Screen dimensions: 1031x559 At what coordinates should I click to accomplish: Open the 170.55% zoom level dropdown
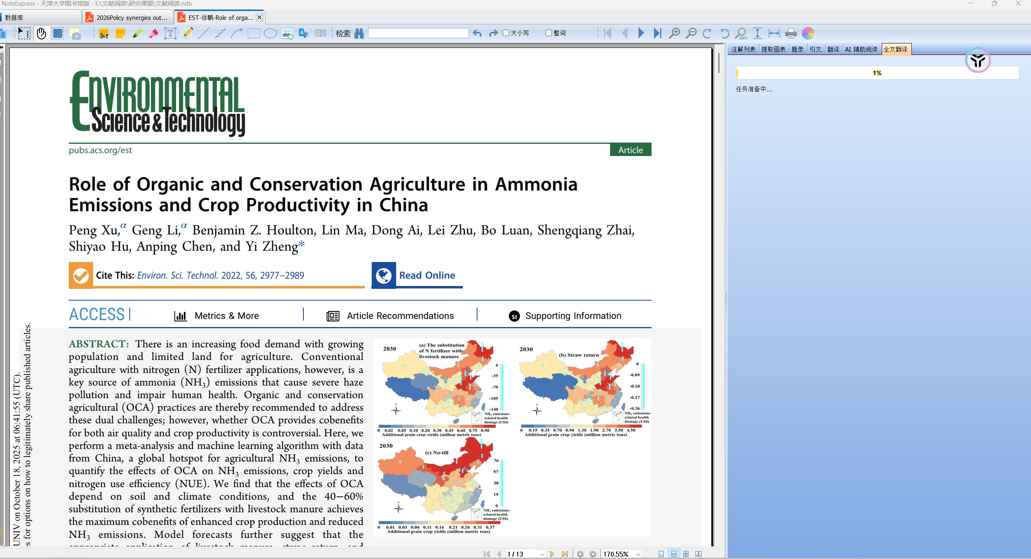coord(638,554)
